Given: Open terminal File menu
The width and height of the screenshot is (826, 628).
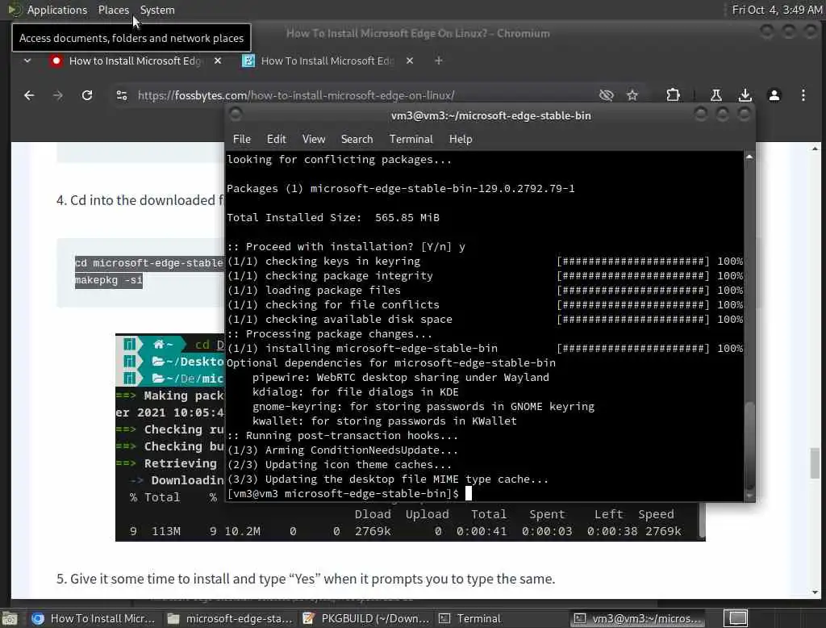Looking at the screenshot, I should (x=242, y=139).
